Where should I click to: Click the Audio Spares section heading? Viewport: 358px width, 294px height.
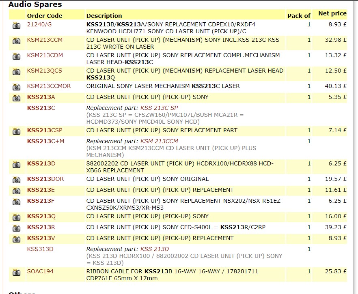click(35, 4)
